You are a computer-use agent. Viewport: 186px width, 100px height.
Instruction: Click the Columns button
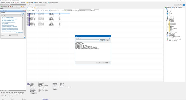(x=46, y=10)
